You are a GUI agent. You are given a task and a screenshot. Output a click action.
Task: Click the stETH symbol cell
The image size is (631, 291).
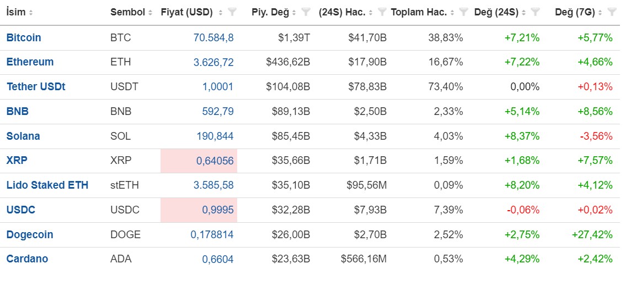click(124, 185)
